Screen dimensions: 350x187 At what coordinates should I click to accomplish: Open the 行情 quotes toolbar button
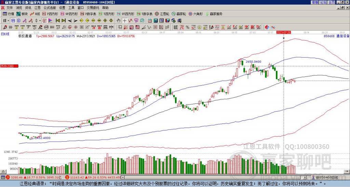(x=9, y=14)
